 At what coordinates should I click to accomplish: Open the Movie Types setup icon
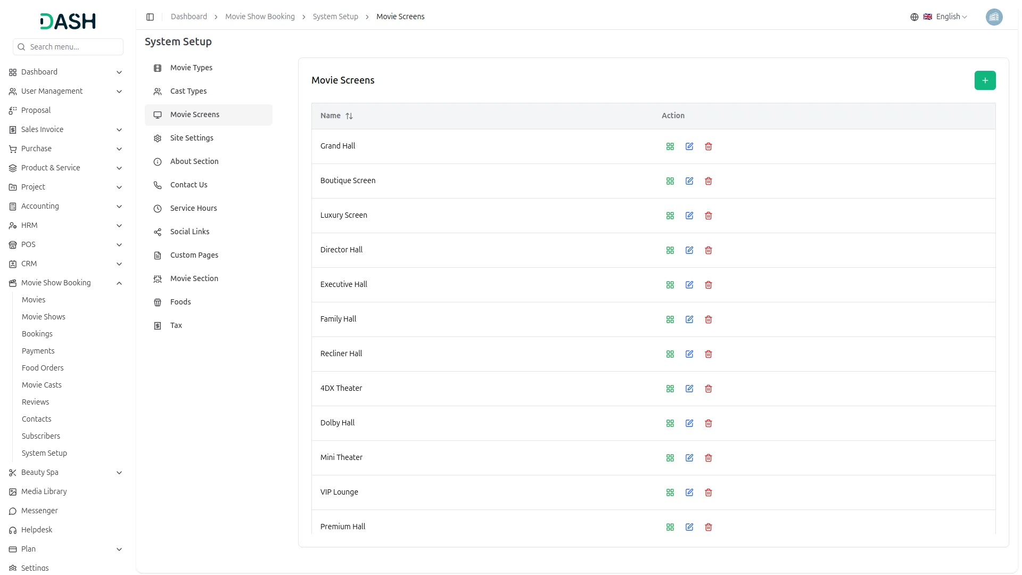(157, 68)
